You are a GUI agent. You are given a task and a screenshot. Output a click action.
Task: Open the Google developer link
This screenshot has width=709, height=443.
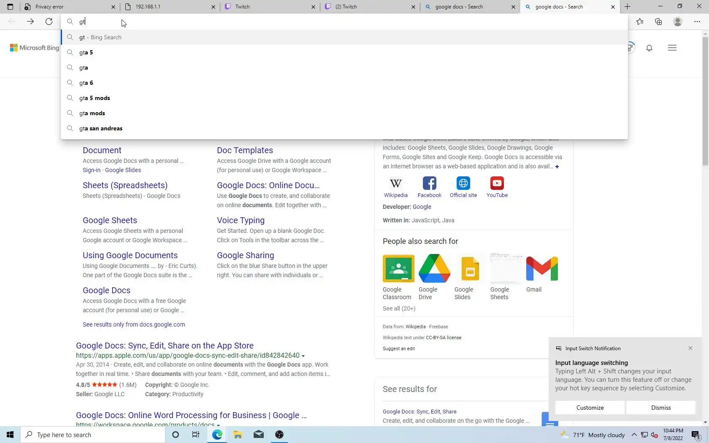point(422,207)
